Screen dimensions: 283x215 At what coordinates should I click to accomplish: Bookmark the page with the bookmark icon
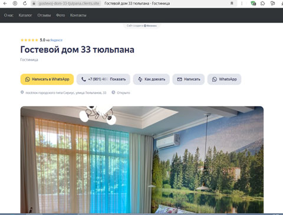coord(232,4)
